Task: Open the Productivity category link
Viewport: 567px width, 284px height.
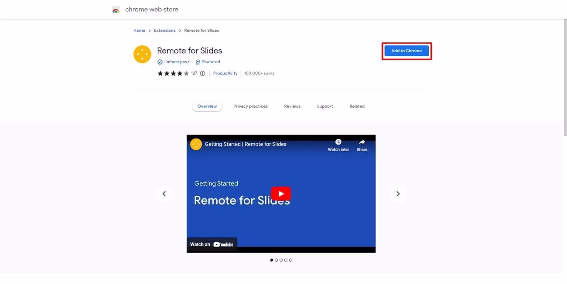Action: pos(225,73)
